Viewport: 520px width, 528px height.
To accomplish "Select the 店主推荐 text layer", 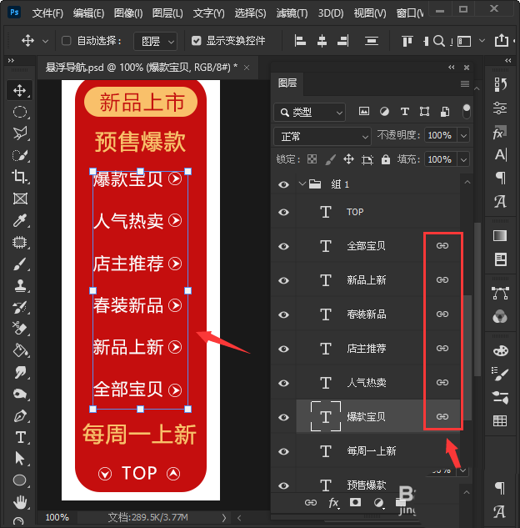I will 366,349.
